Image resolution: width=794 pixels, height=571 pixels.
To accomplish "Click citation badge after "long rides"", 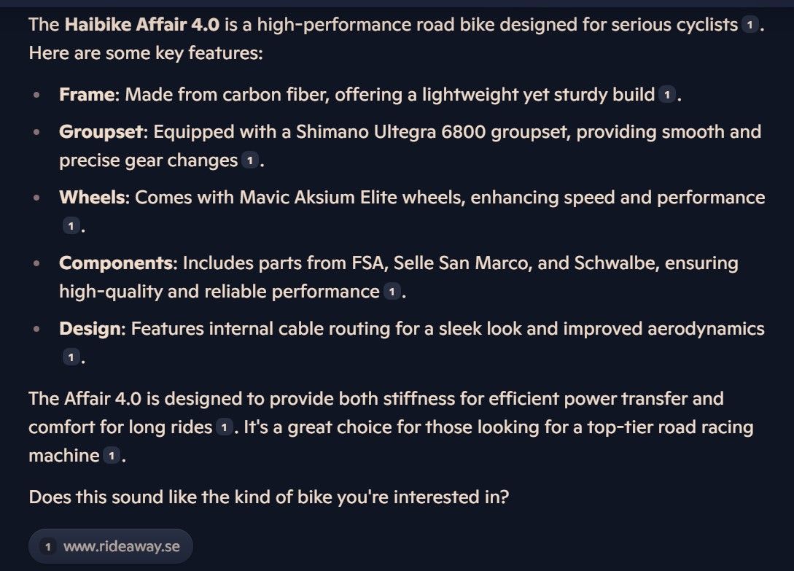I will tap(223, 427).
